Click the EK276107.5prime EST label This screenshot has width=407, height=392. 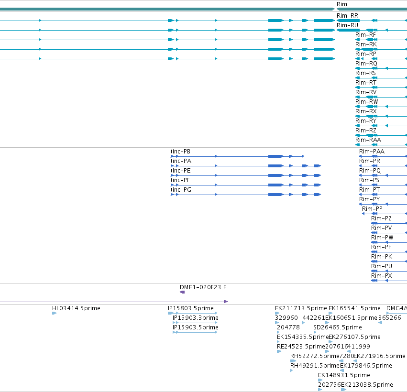click(354, 337)
